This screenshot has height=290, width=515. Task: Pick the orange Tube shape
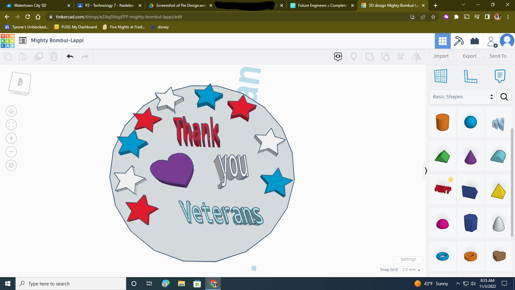471,256
